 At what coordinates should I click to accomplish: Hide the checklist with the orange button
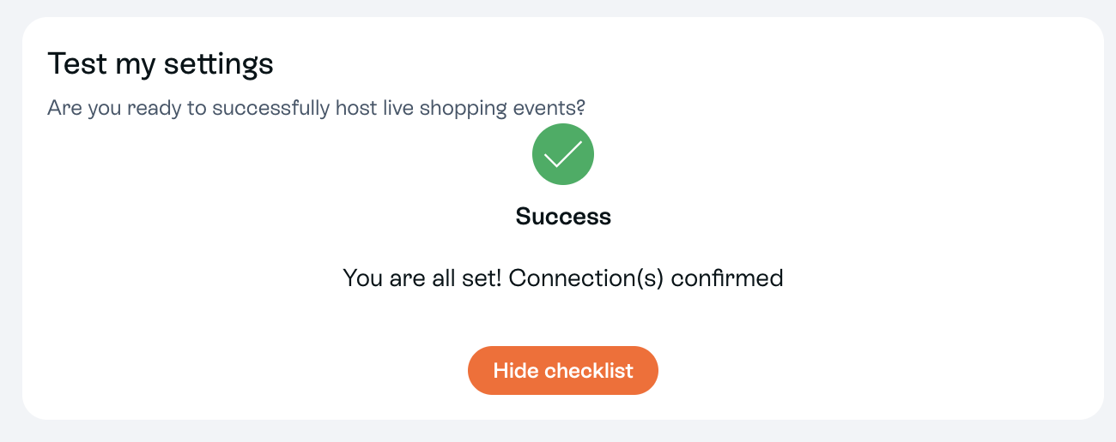(563, 371)
